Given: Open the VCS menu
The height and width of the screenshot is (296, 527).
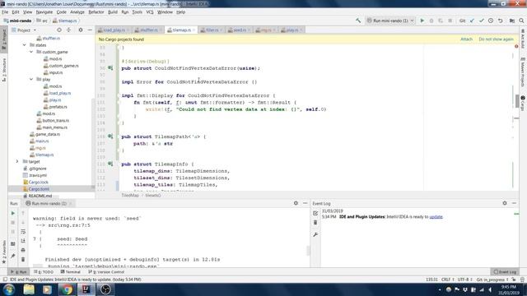Looking at the screenshot, I should pyautogui.click(x=150, y=12).
